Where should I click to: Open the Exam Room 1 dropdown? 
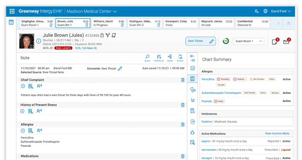248,41
